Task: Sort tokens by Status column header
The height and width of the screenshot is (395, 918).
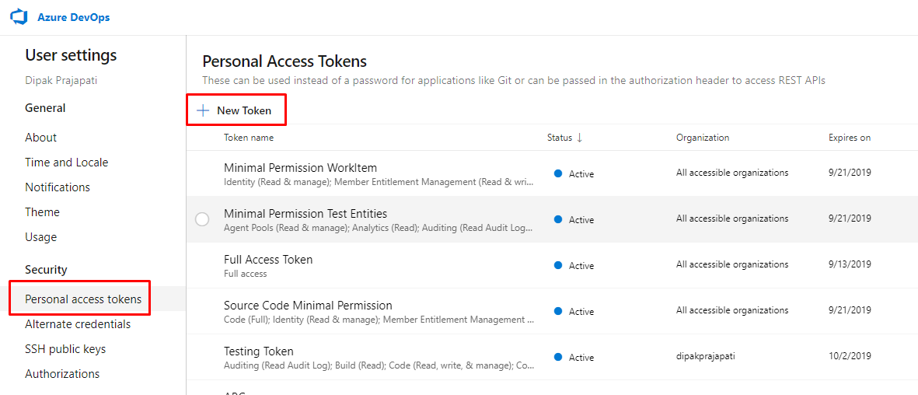Action: tap(559, 138)
